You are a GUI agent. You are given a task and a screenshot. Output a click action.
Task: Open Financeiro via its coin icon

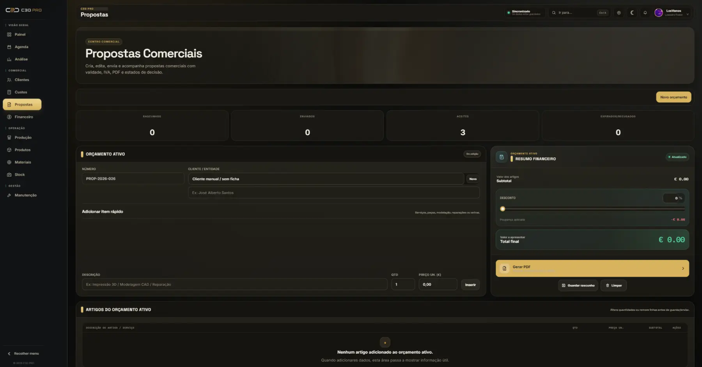pos(9,117)
